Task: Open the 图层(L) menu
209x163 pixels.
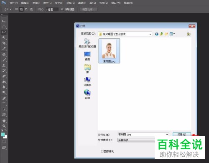Action: coord(47,3)
